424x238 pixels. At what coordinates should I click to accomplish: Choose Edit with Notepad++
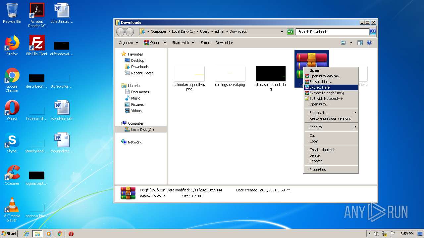[331, 99]
